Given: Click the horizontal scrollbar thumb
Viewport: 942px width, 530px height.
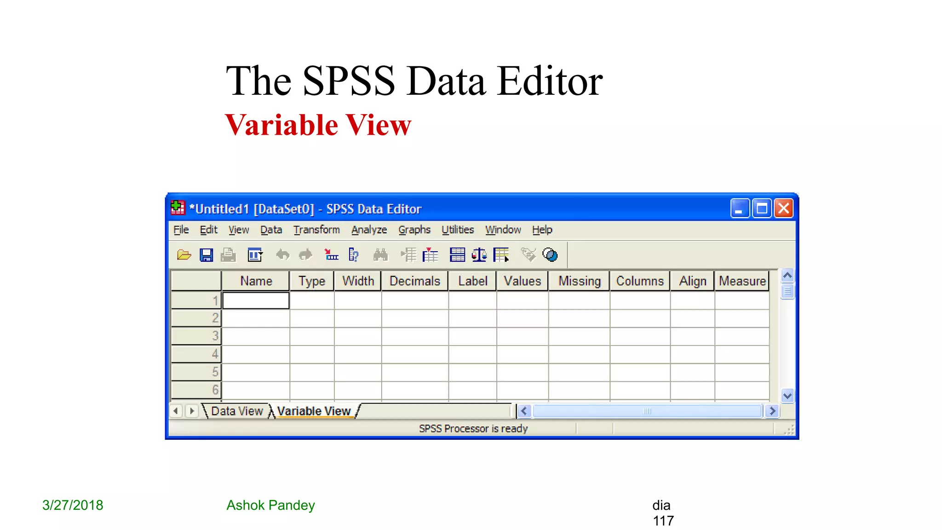Looking at the screenshot, I should pos(647,411).
